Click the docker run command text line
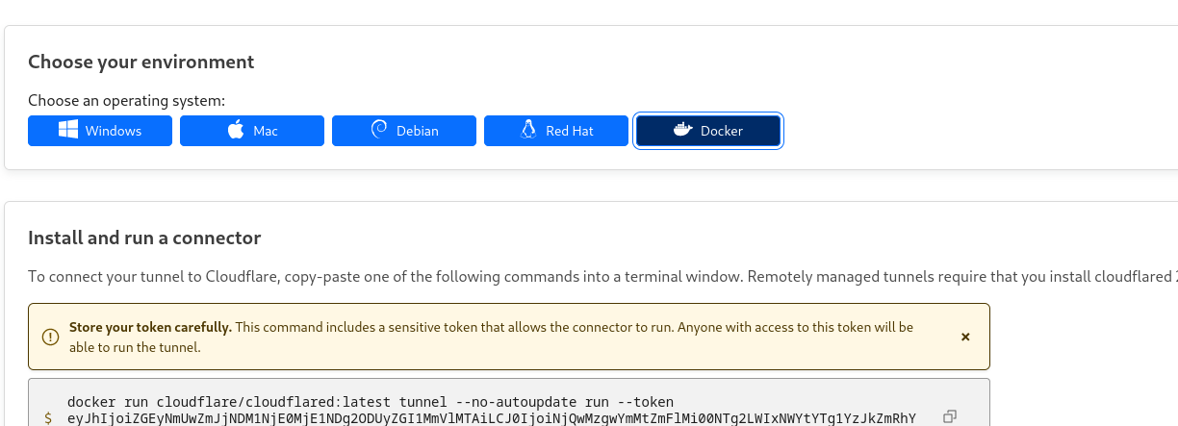The image size is (1178, 426). (371, 401)
